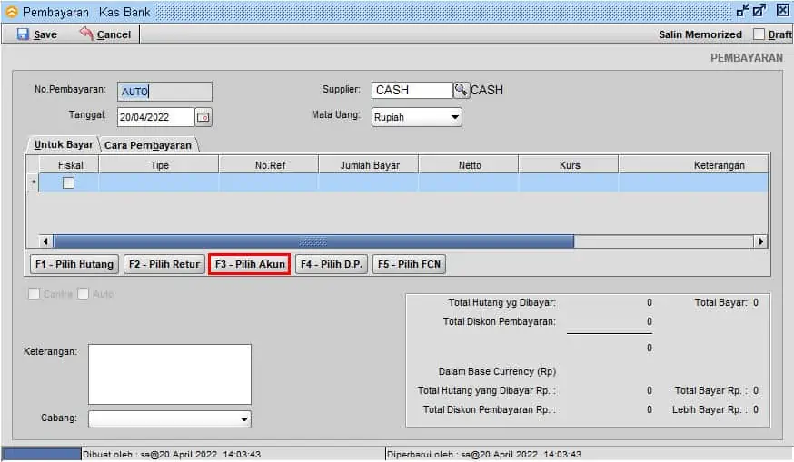Screen dimensions: 794x462
Task: Click the maximize window icon
Action: coord(759,11)
